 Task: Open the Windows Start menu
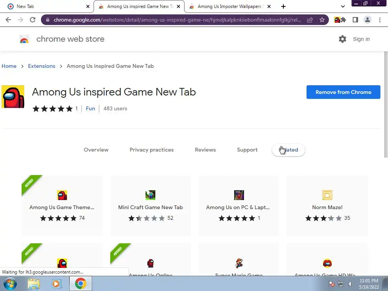pyautogui.click(x=10, y=283)
